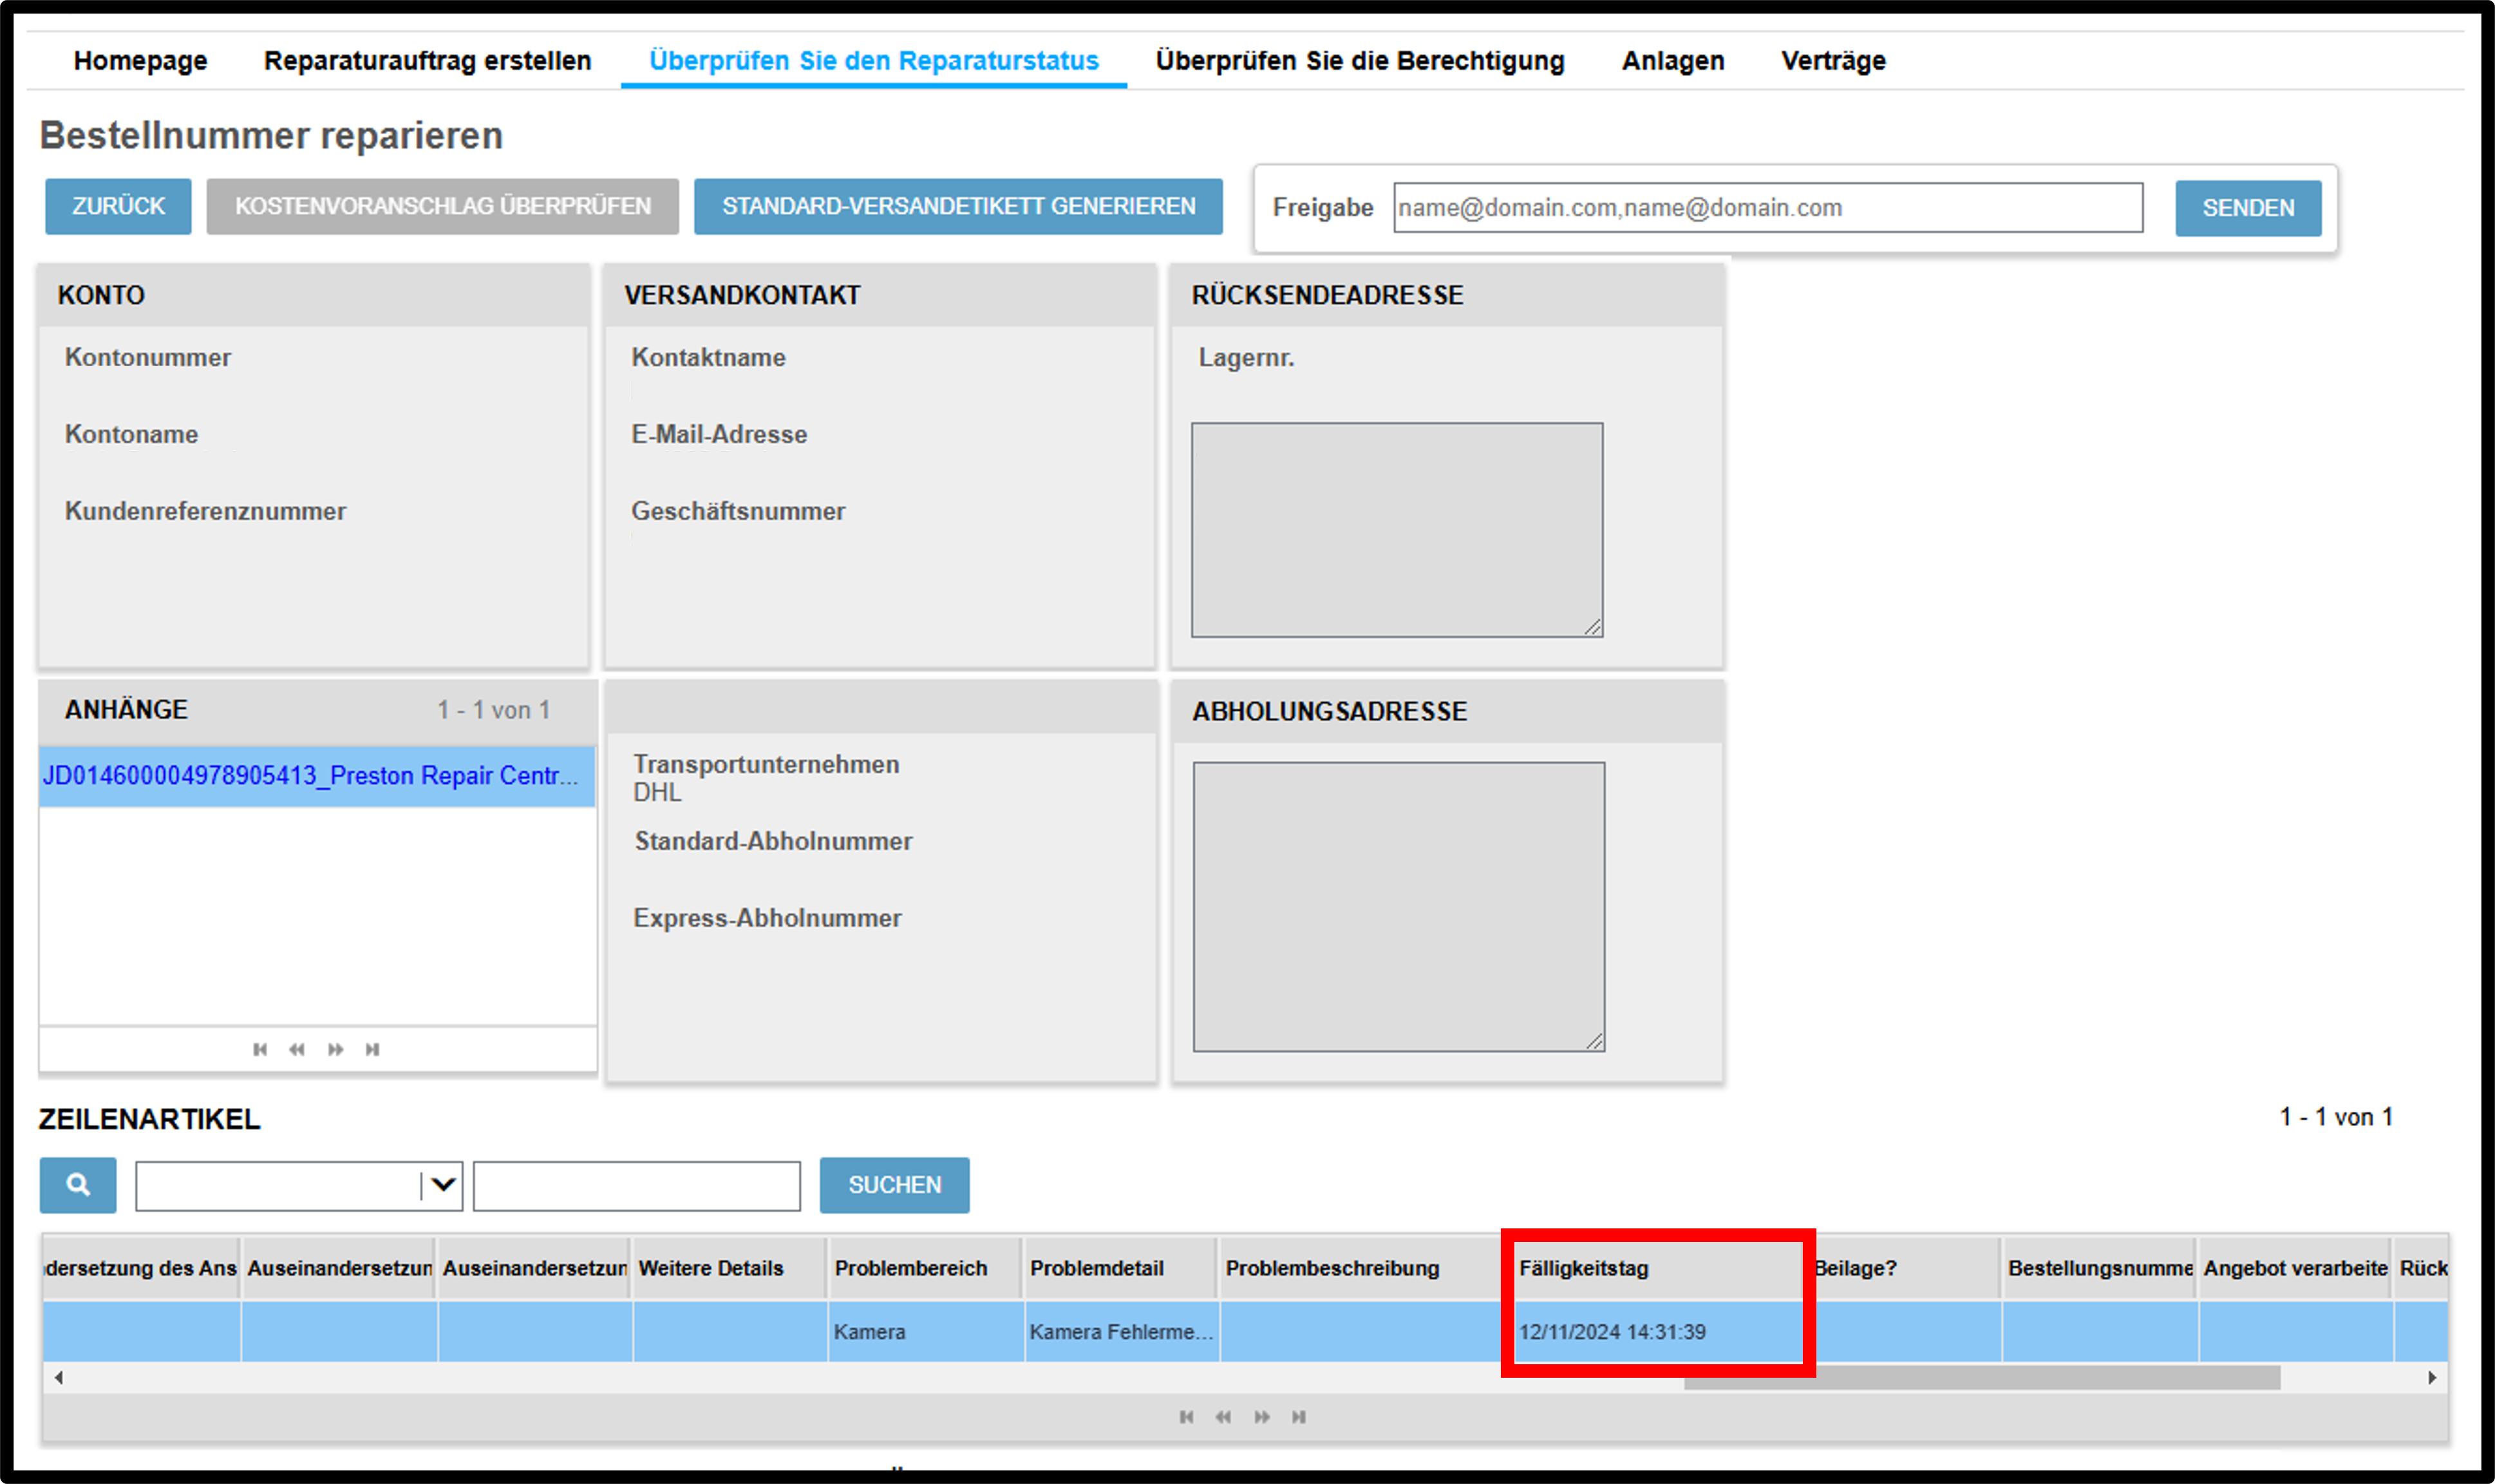Open the Zeilenartikel filter field dropdown
The image size is (2495, 1484).
point(443,1186)
